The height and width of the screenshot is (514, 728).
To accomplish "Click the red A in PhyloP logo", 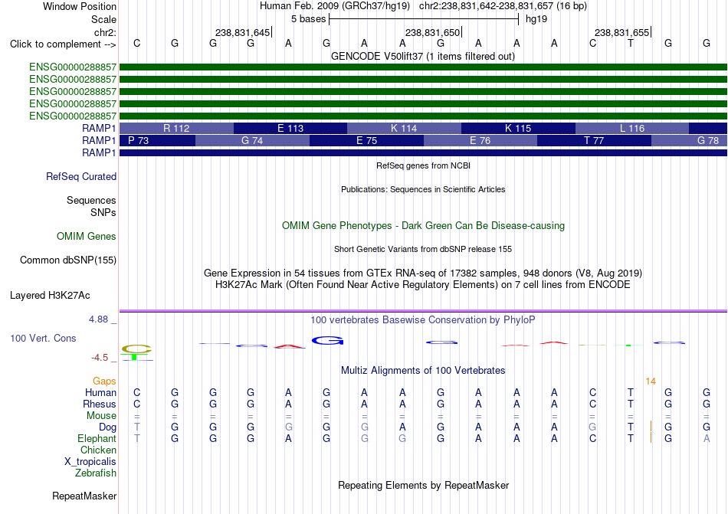I will [290, 346].
